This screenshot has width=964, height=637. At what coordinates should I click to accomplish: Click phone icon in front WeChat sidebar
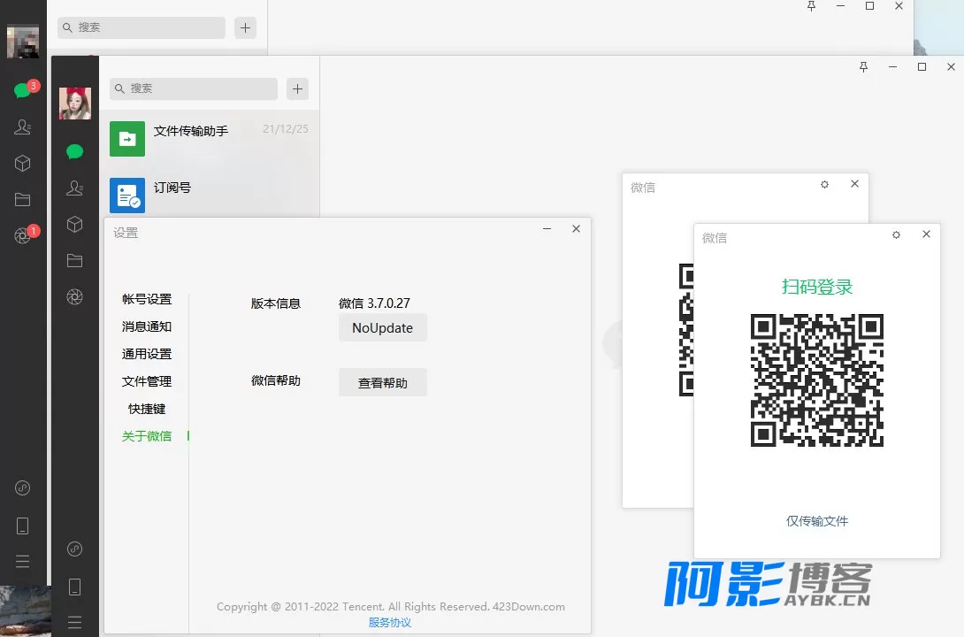74,587
